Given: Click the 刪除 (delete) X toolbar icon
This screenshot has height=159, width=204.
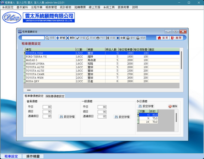Looking at the screenshot, I should point(68,38).
